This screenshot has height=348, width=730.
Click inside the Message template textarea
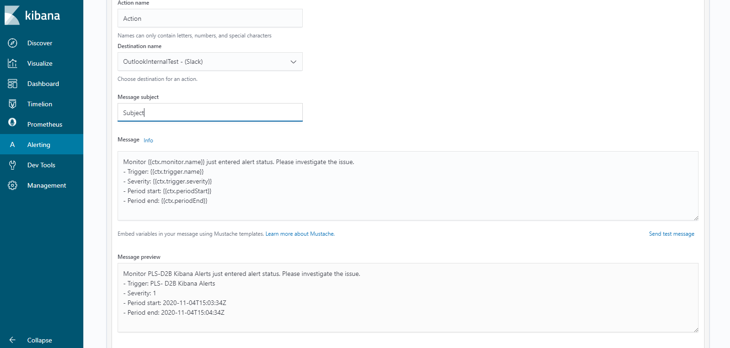point(407,186)
